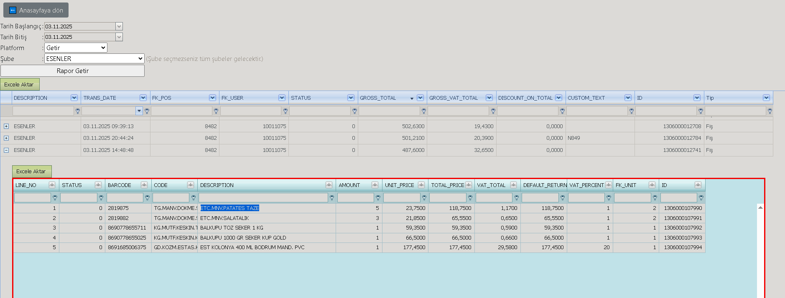Open the Şube ESENLER dropdown

coord(94,58)
